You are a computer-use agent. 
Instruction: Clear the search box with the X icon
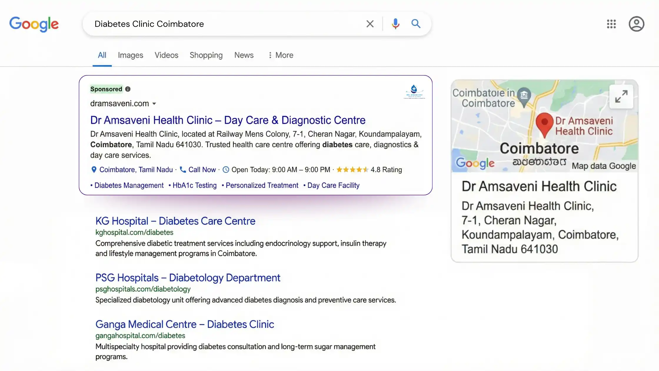point(370,24)
